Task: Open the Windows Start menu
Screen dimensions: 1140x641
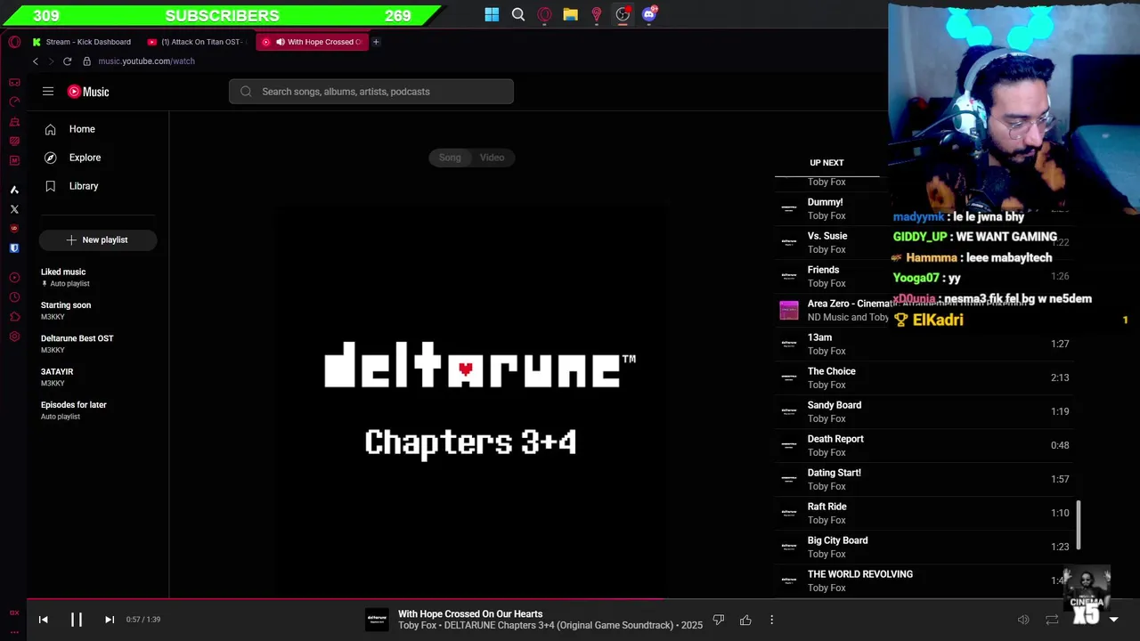Action: [492, 14]
